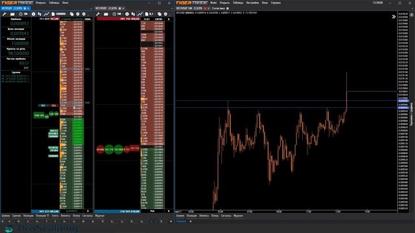Viewport: 415px width, 233px height.
Task: Open the Журнал bottom tab in left window
Action: point(99,216)
